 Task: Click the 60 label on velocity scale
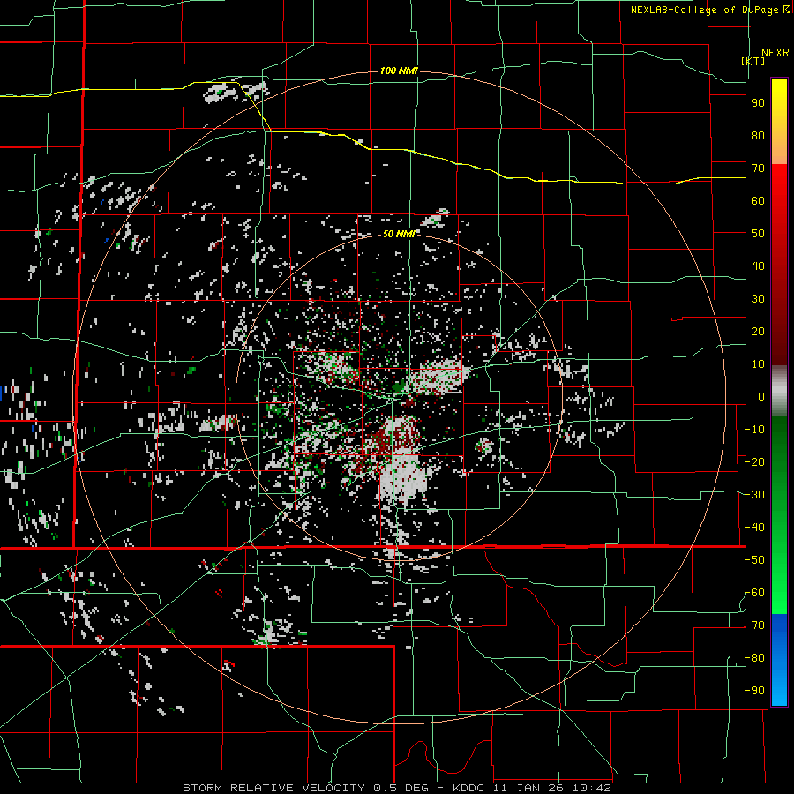[x=758, y=201]
